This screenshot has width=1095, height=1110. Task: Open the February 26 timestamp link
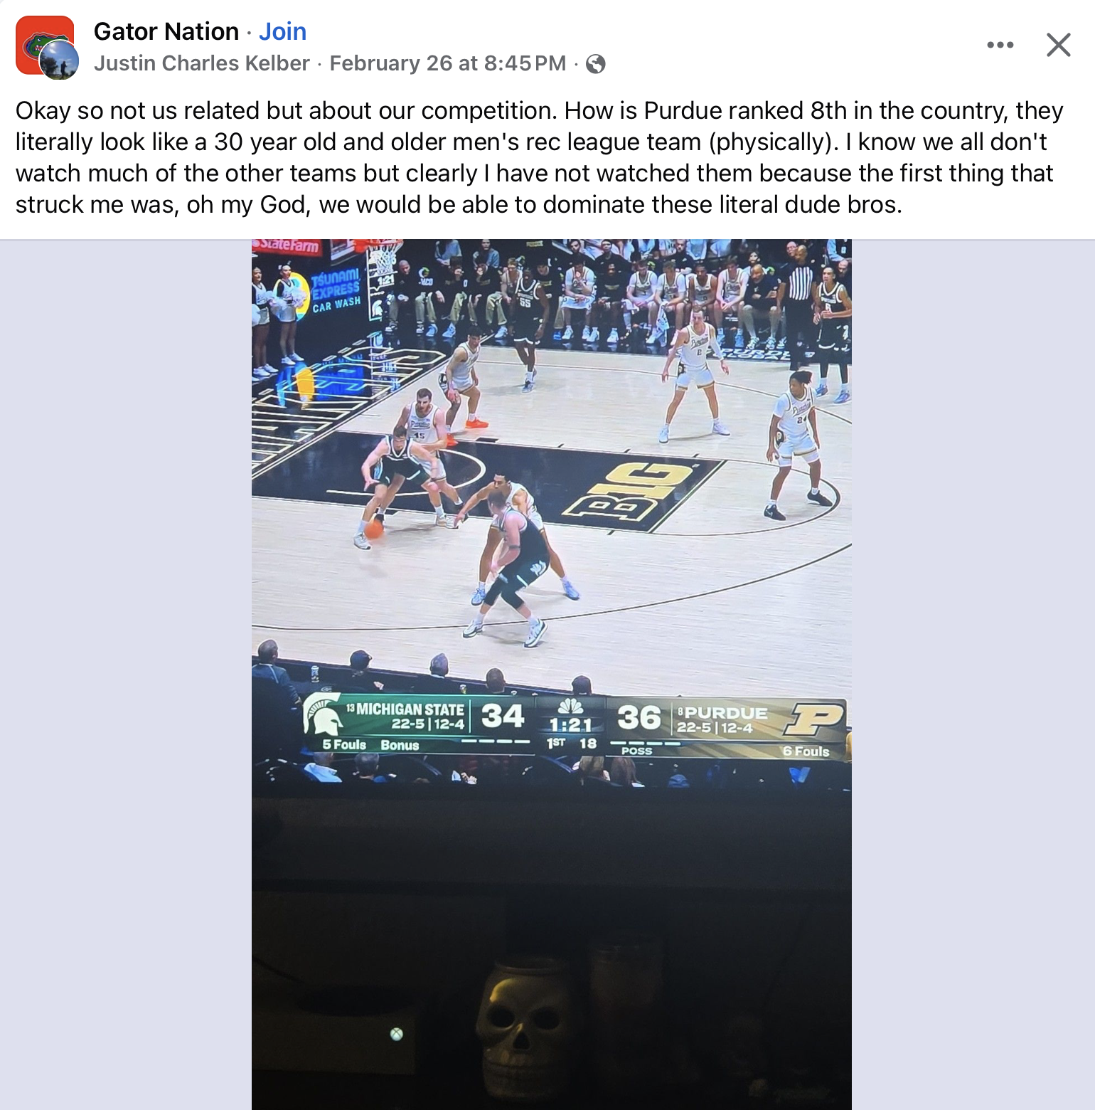[x=448, y=63]
